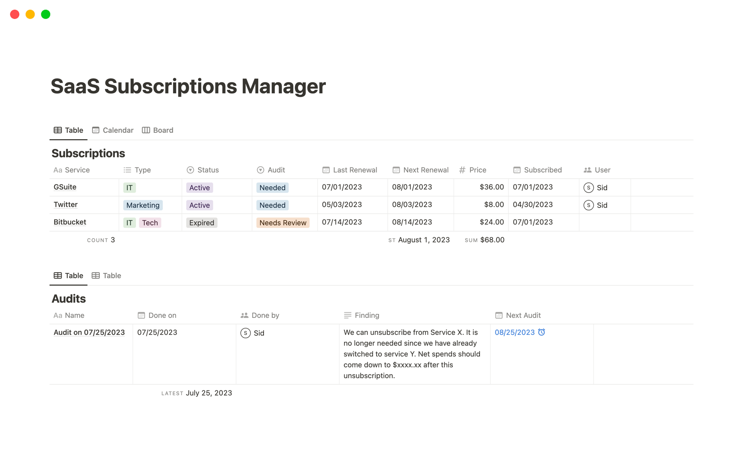Screen dimensions: 743x464
Task: Switch to Board tab
Action: click(164, 130)
